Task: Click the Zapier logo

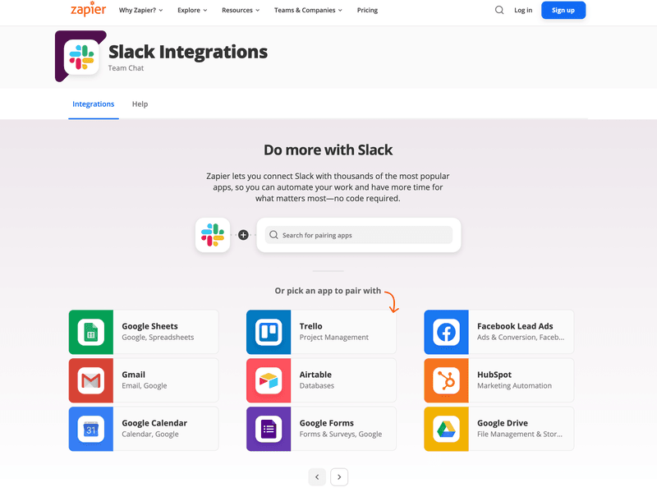Action: point(88,10)
